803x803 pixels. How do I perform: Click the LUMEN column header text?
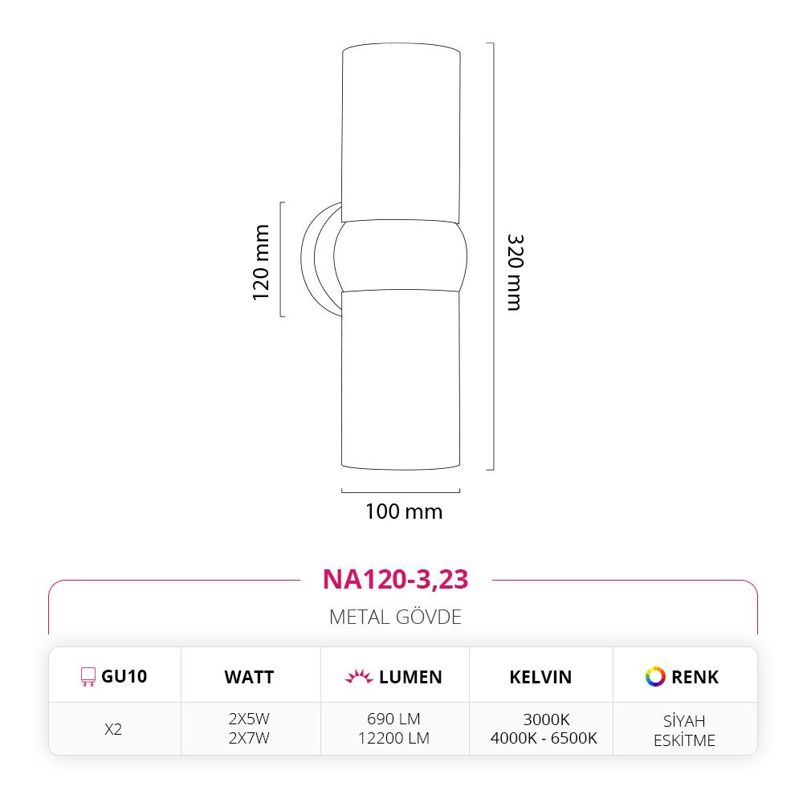(410, 677)
